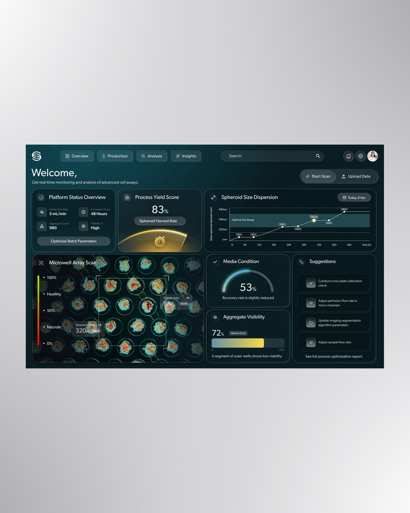Viewport: 410px width, 513px height.
Task: Switch to the Overview tab
Action: click(77, 156)
